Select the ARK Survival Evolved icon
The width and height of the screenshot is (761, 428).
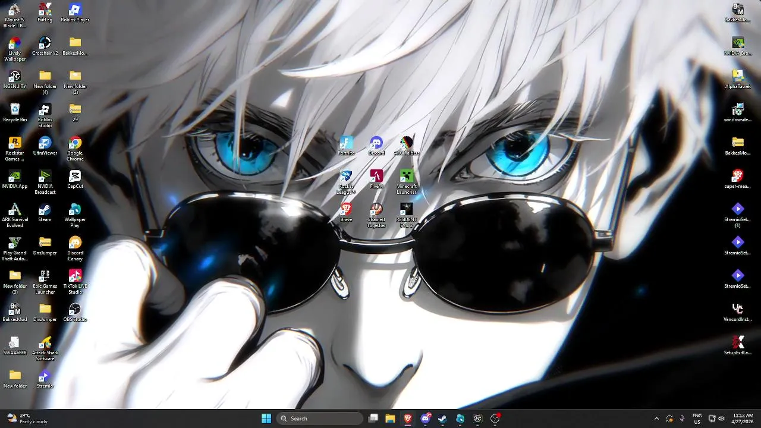pos(15,216)
